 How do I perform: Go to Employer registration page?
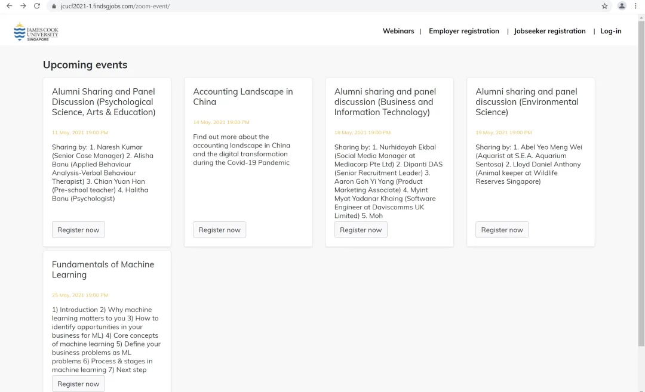click(464, 31)
